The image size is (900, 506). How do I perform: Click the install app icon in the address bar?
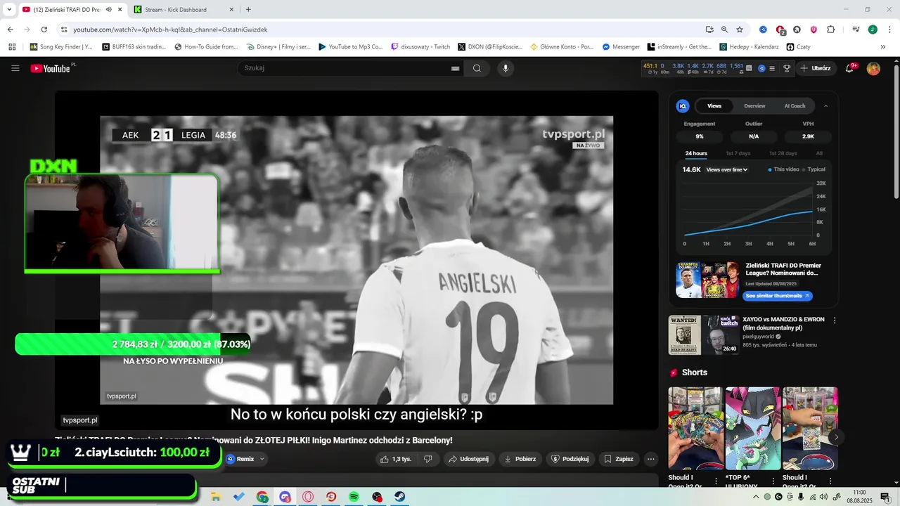click(x=709, y=30)
